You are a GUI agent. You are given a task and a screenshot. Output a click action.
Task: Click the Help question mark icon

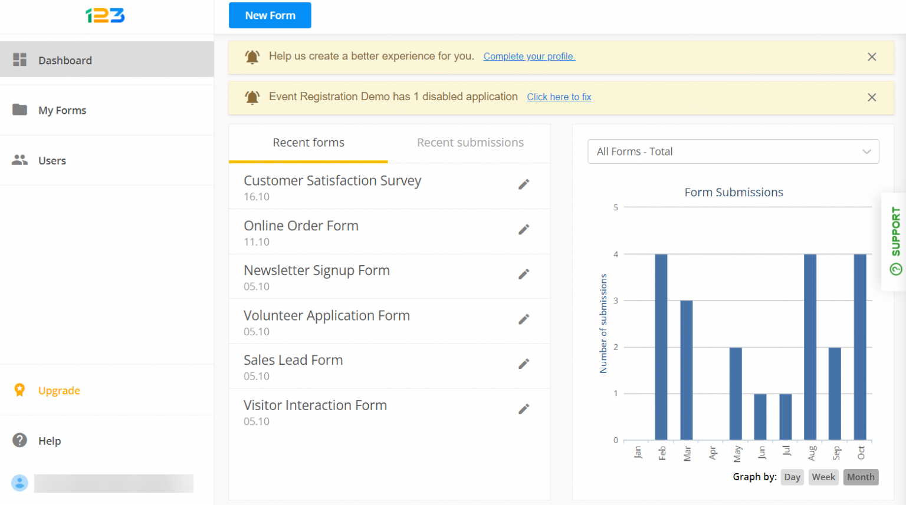20,440
